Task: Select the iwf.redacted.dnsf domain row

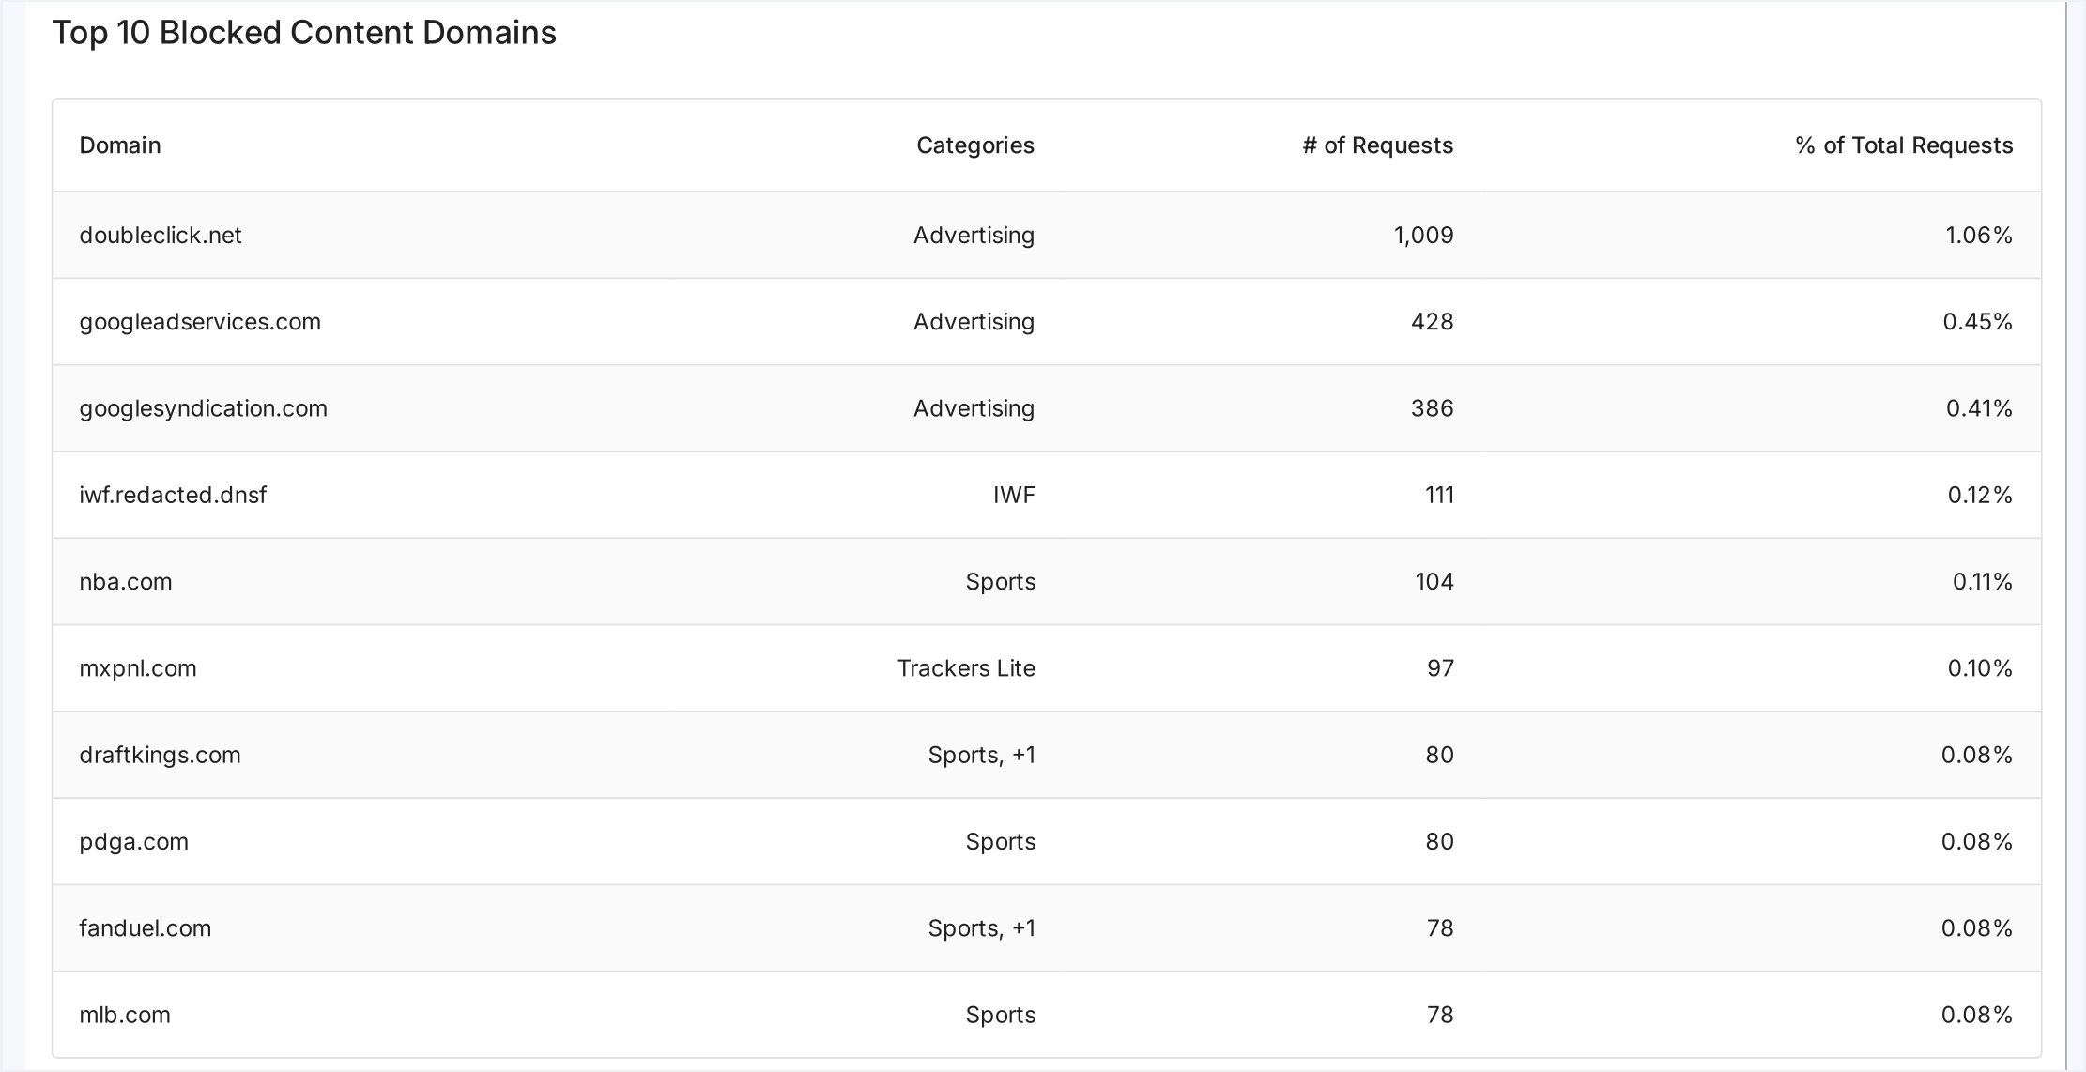Action: pos(173,495)
